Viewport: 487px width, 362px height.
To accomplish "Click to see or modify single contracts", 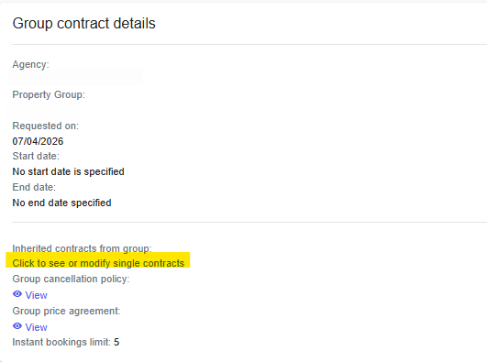I will click(x=98, y=263).
